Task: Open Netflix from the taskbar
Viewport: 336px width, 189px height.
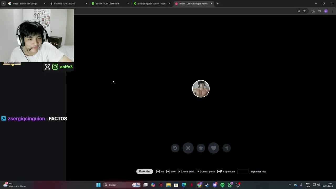Action: click(192, 185)
